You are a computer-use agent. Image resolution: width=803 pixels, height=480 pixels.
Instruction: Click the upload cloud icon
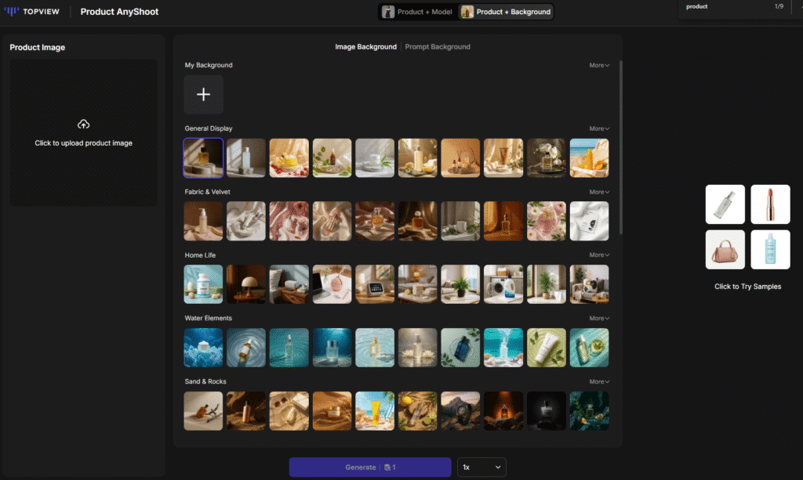point(84,125)
